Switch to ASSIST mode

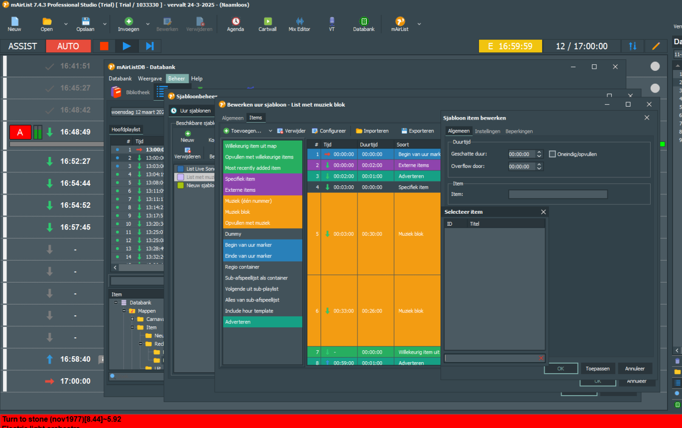point(22,46)
